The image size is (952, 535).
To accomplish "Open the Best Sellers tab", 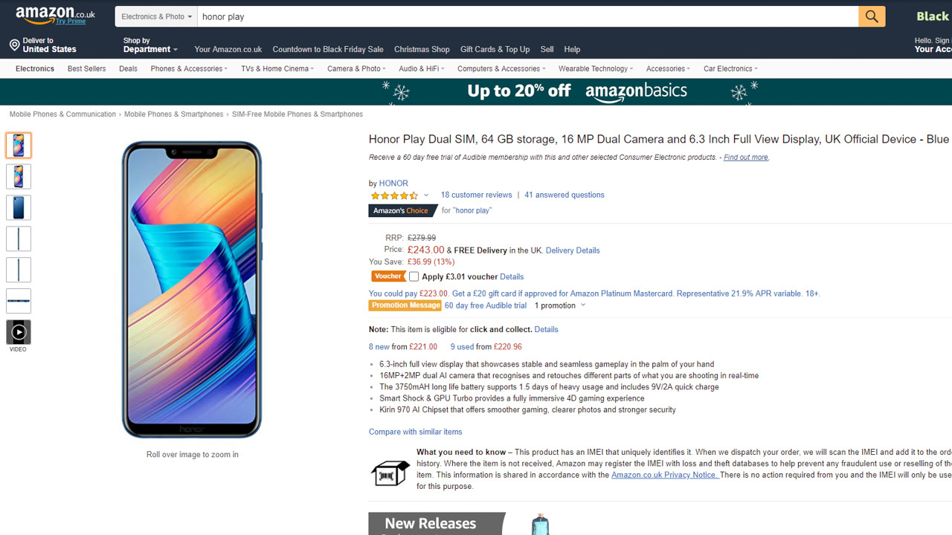I will tap(86, 69).
